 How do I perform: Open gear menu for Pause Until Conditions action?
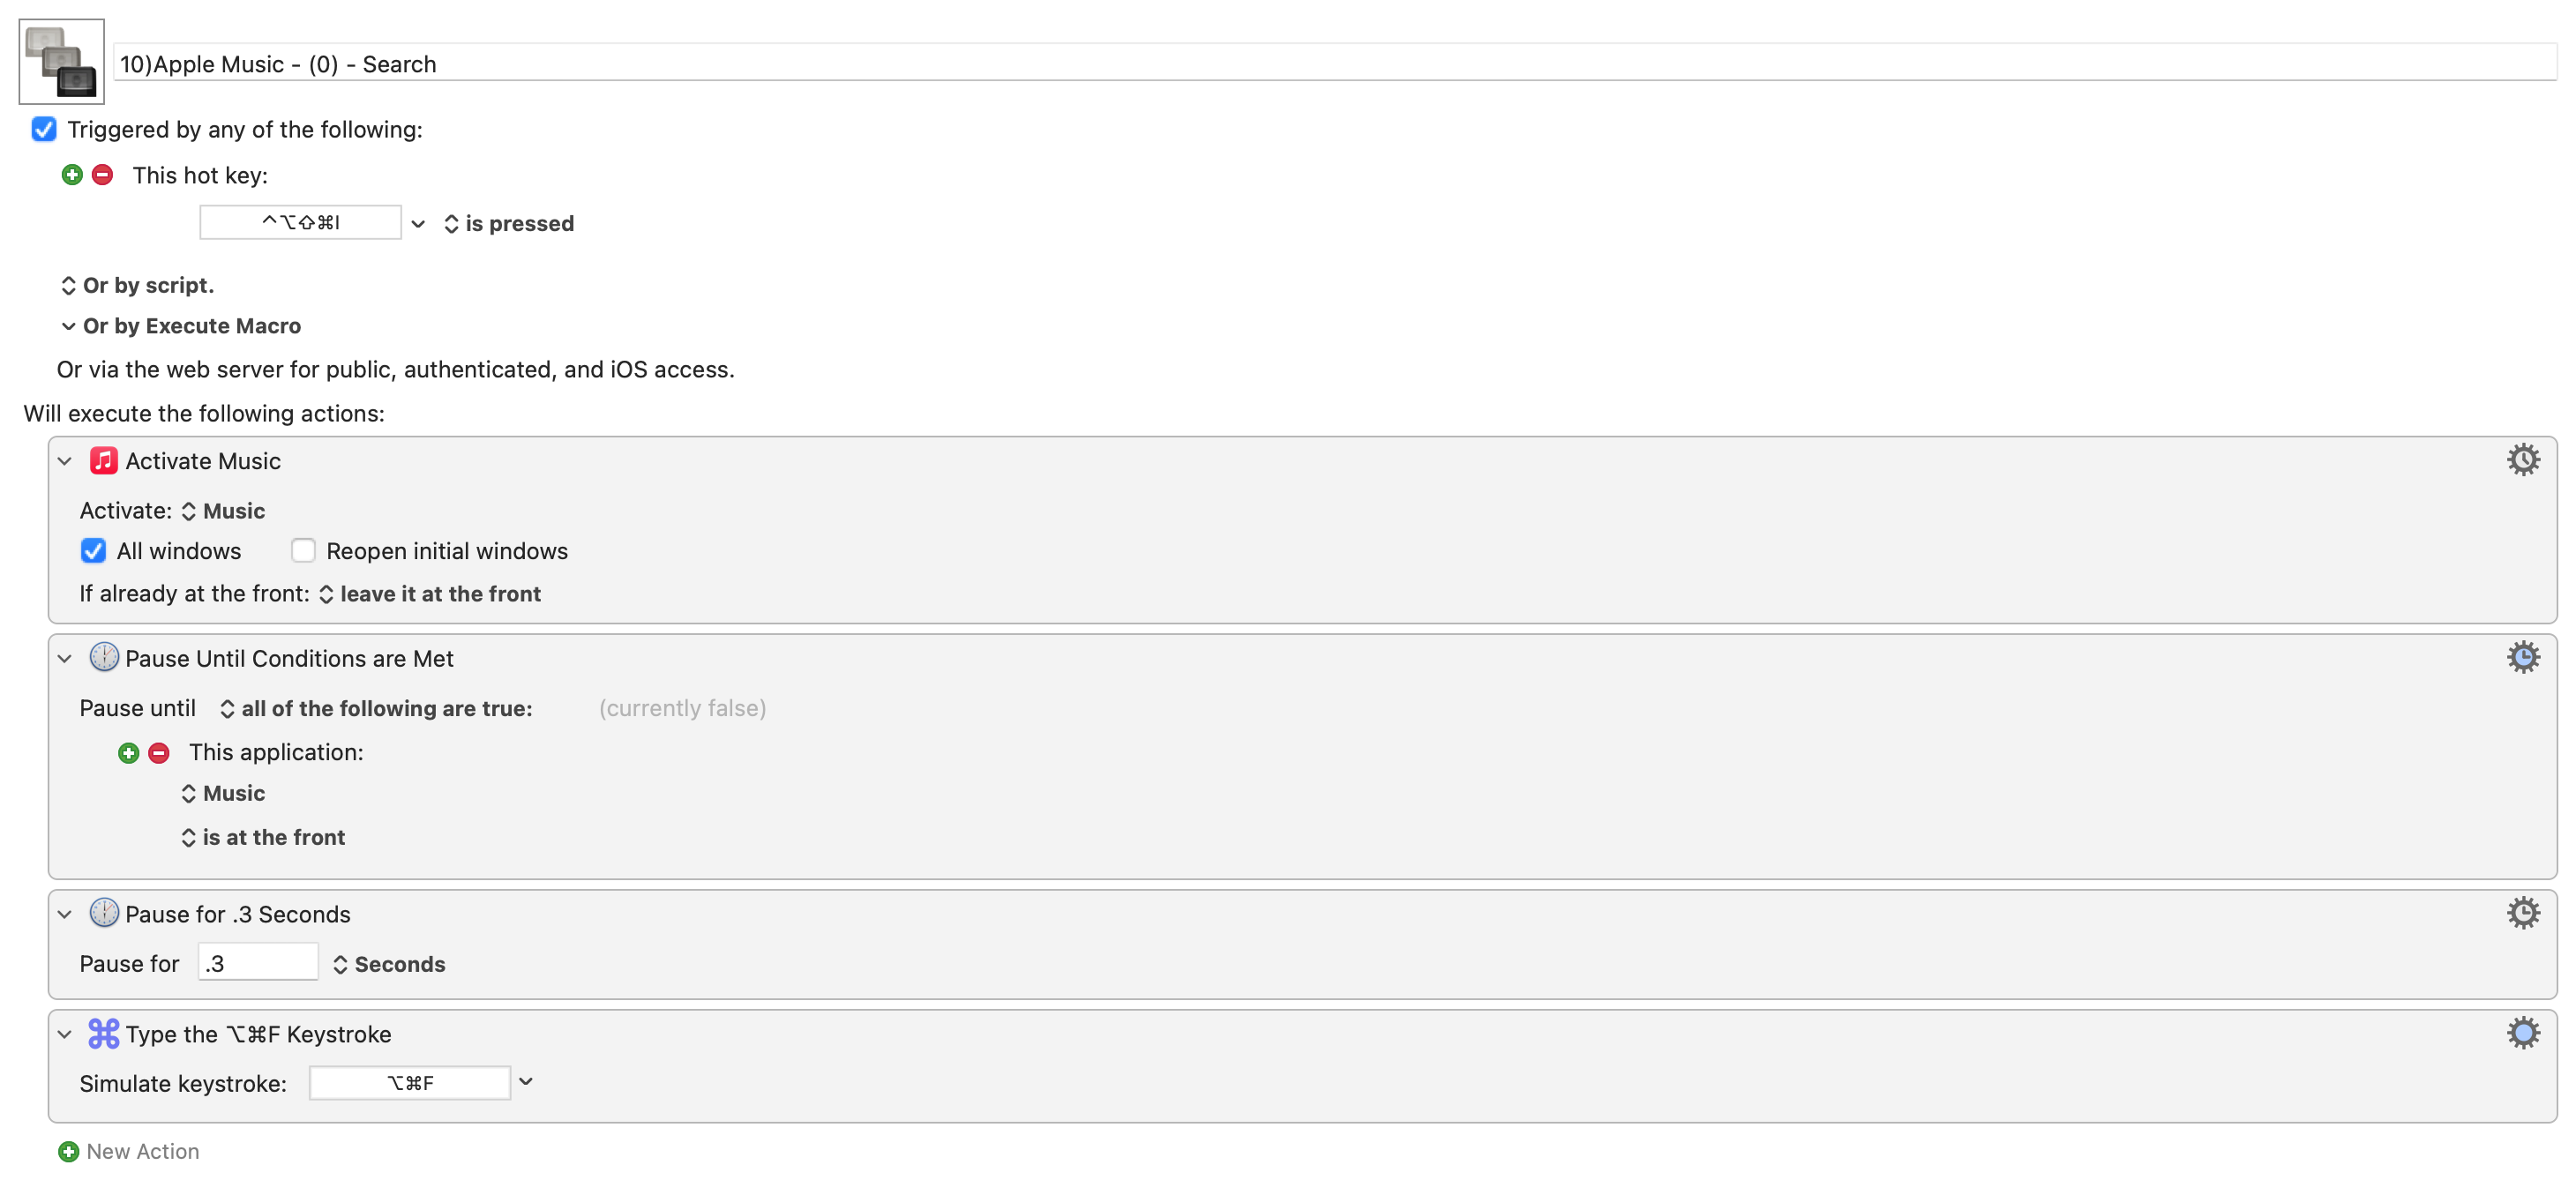[2522, 657]
